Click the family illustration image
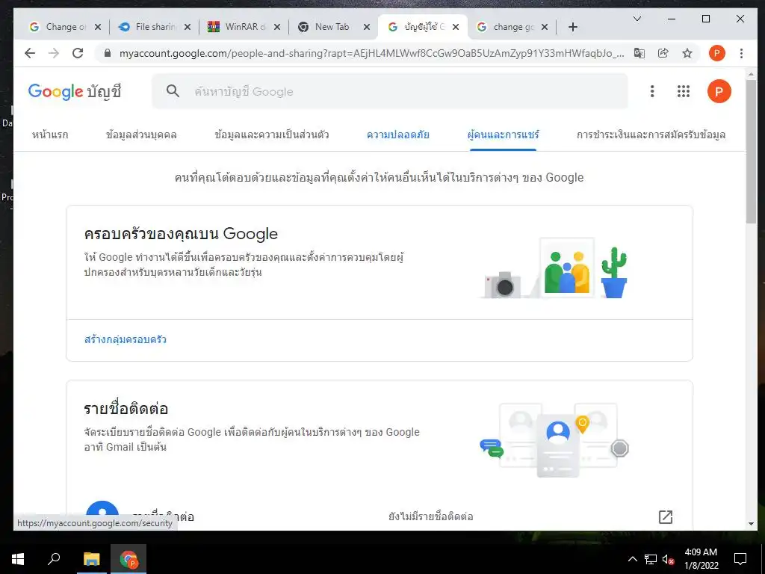 click(555, 268)
